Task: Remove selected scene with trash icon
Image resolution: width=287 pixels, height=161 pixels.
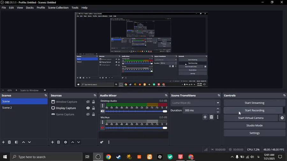Action: coord(9,142)
